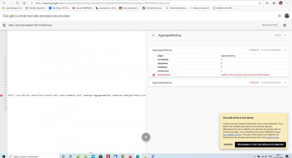
Task: Open the Tap Tempo LFO bookmark
Action: pyautogui.click(x=59, y=8)
